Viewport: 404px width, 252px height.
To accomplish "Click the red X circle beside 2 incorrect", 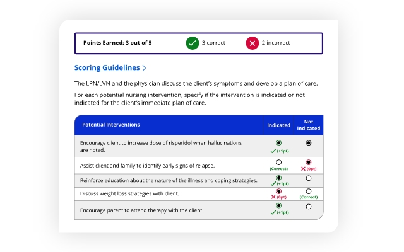I will [x=252, y=43].
